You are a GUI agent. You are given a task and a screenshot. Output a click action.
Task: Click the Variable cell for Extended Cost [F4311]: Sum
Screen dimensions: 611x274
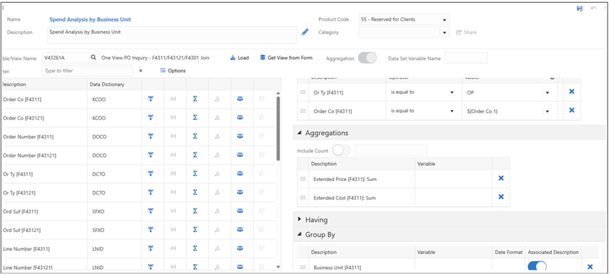pyautogui.click(x=453, y=198)
